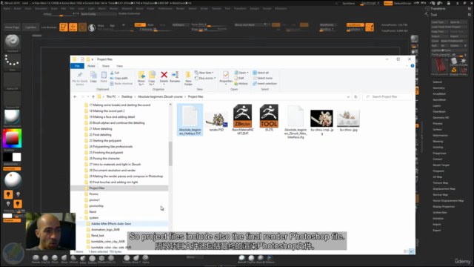
Task: Toggle the Zadd button in ZBrush
Action: [x=140, y=24]
